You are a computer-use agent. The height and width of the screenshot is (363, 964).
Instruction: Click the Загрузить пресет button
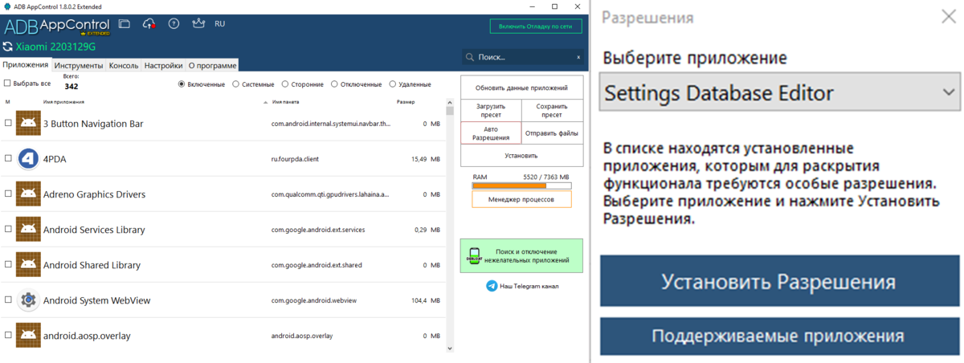point(491,110)
